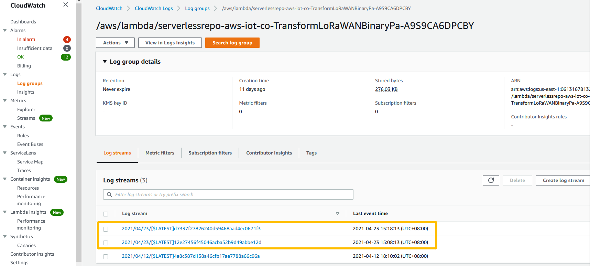590x266 pixels.
Task: Open Metrics Explorer in the sidebar
Action: 26,109
